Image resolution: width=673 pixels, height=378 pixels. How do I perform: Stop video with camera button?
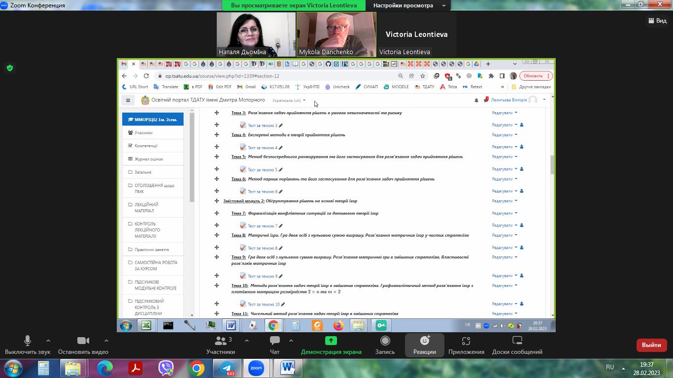[83, 345]
